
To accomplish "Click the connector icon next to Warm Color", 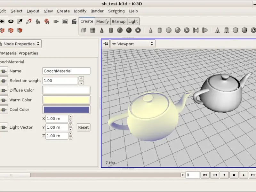I will click(x=4, y=100).
